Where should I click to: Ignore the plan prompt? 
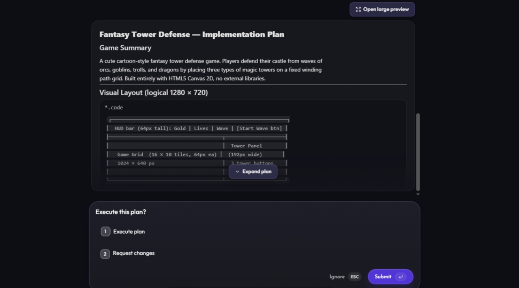pos(337,277)
